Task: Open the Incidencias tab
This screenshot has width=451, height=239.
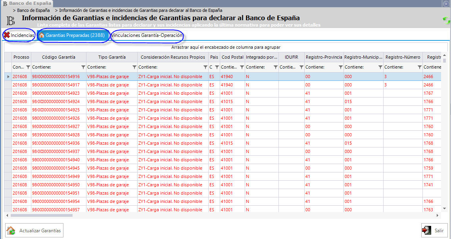Action: (19, 35)
